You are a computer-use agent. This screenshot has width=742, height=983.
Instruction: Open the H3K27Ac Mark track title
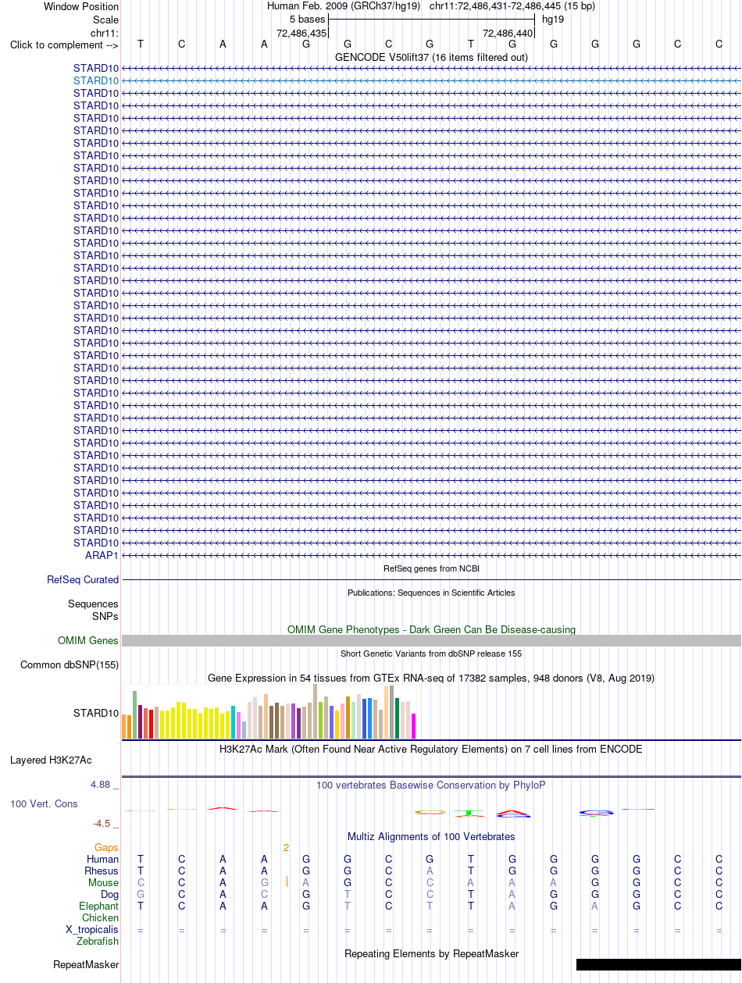click(431, 749)
